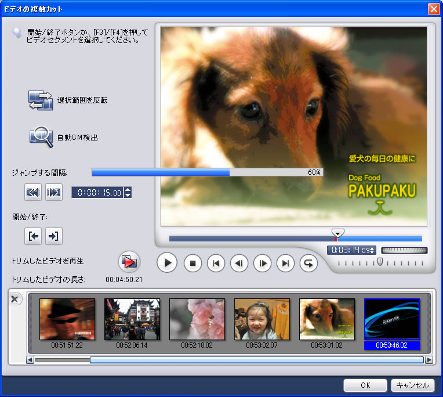Click the zoom slider handle below the timecode
Screen dimensions: 443x397
coord(380,262)
